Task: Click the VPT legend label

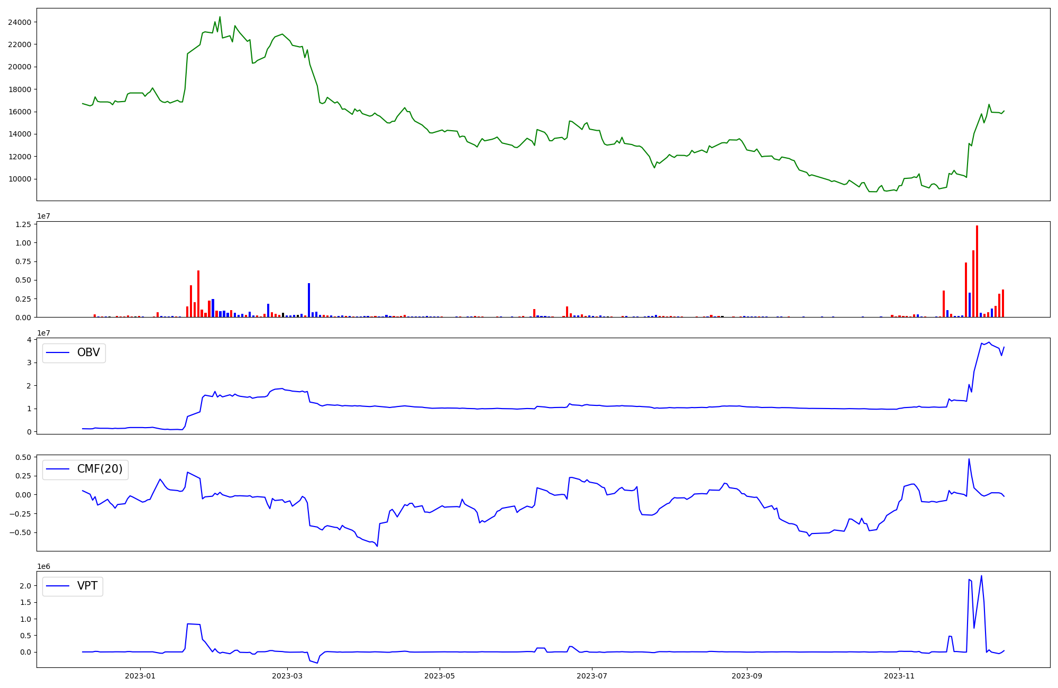Action: tap(87, 586)
